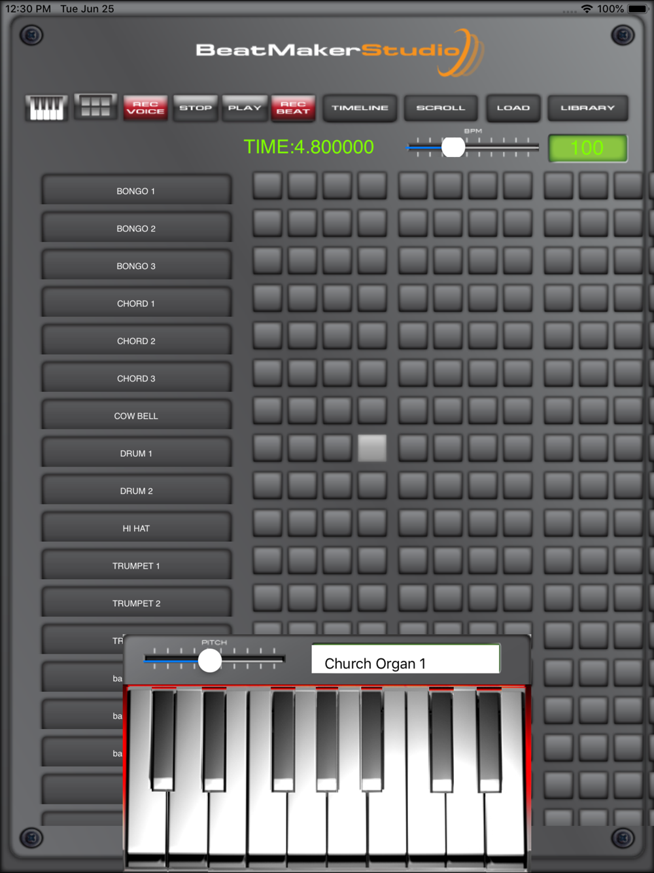Image resolution: width=654 pixels, height=873 pixels.
Task: Play the TRUMPET 2 sound
Action: click(x=136, y=603)
